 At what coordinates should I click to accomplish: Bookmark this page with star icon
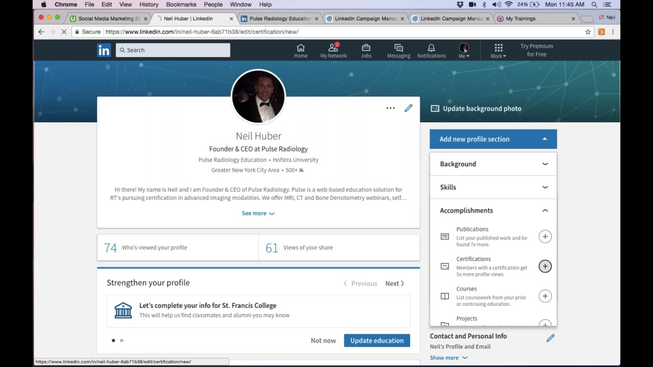[588, 32]
